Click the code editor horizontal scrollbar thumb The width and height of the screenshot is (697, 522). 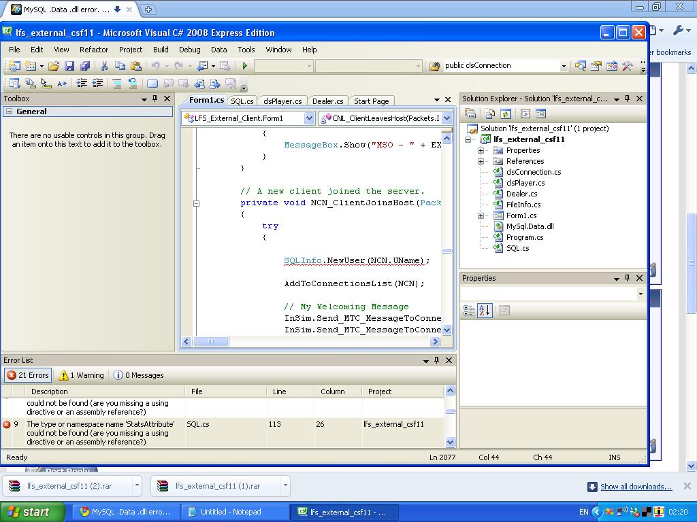[x=211, y=341]
